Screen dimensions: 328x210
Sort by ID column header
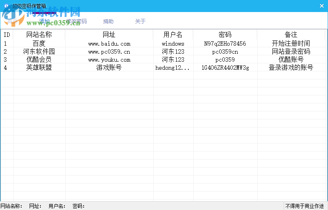tap(7, 34)
